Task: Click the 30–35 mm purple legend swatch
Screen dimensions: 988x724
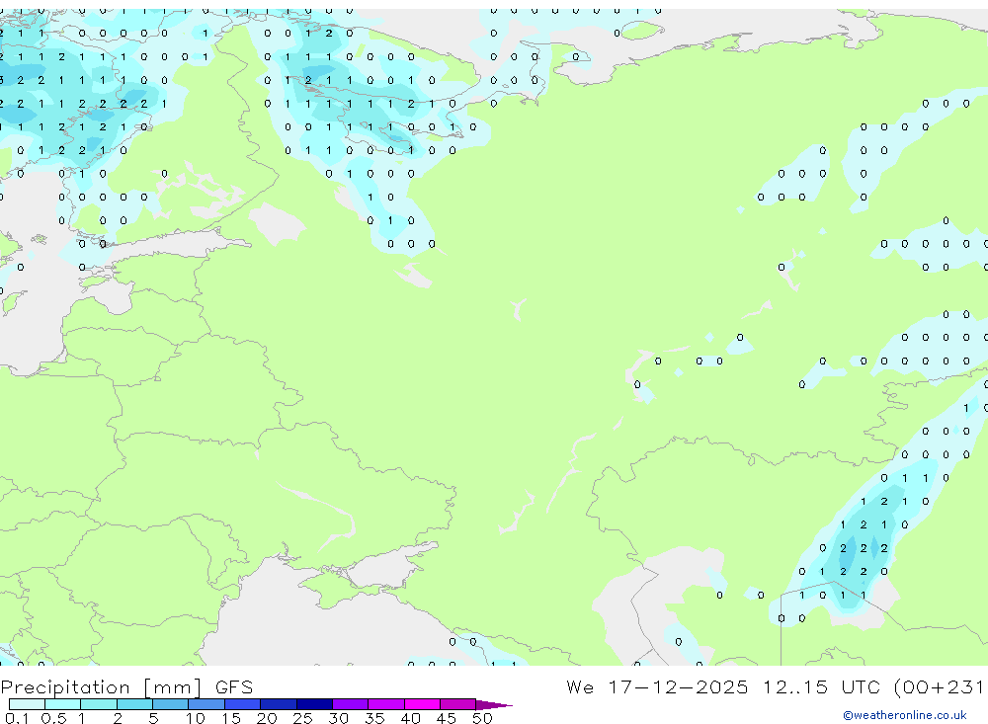Action: pyautogui.click(x=351, y=704)
